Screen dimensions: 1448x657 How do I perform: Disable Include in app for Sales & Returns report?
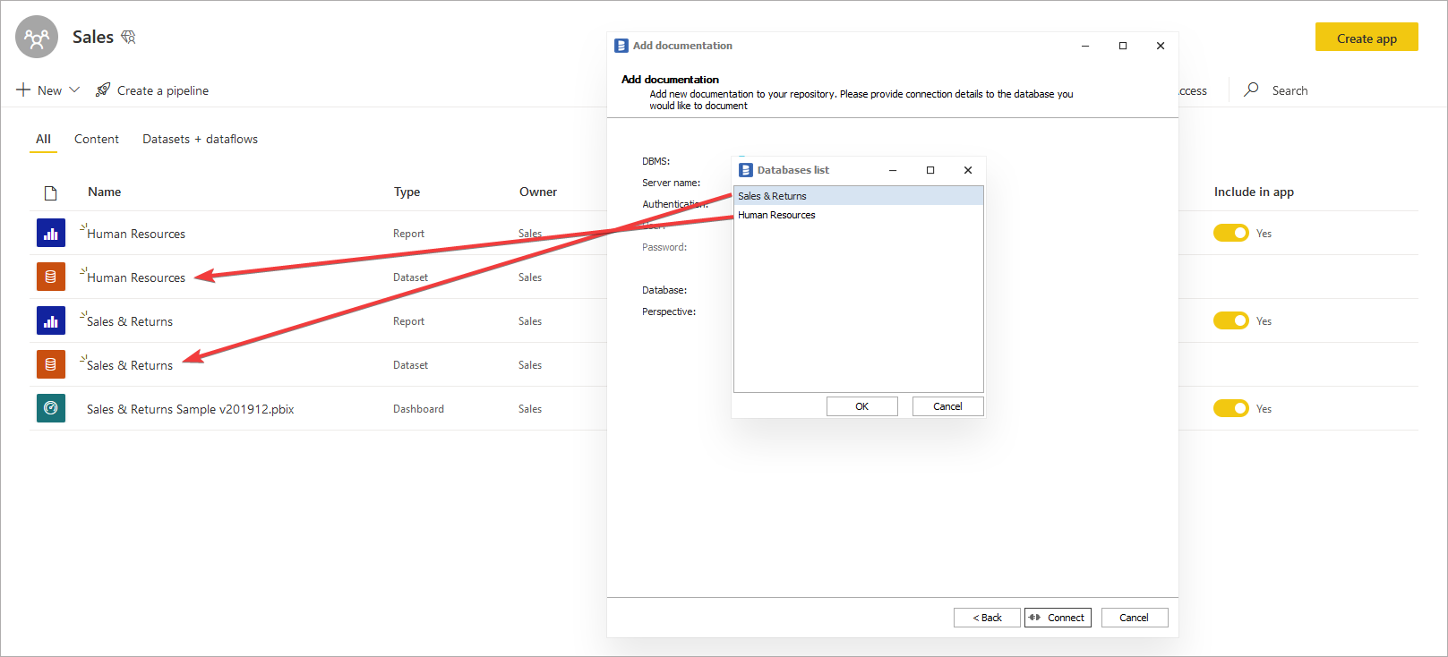1230,321
